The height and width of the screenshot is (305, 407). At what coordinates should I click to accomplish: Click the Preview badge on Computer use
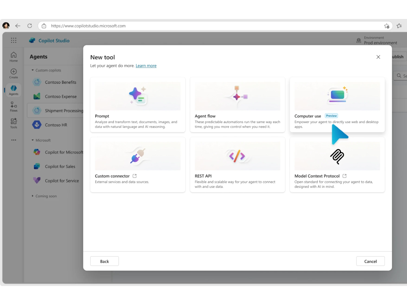click(331, 116)
